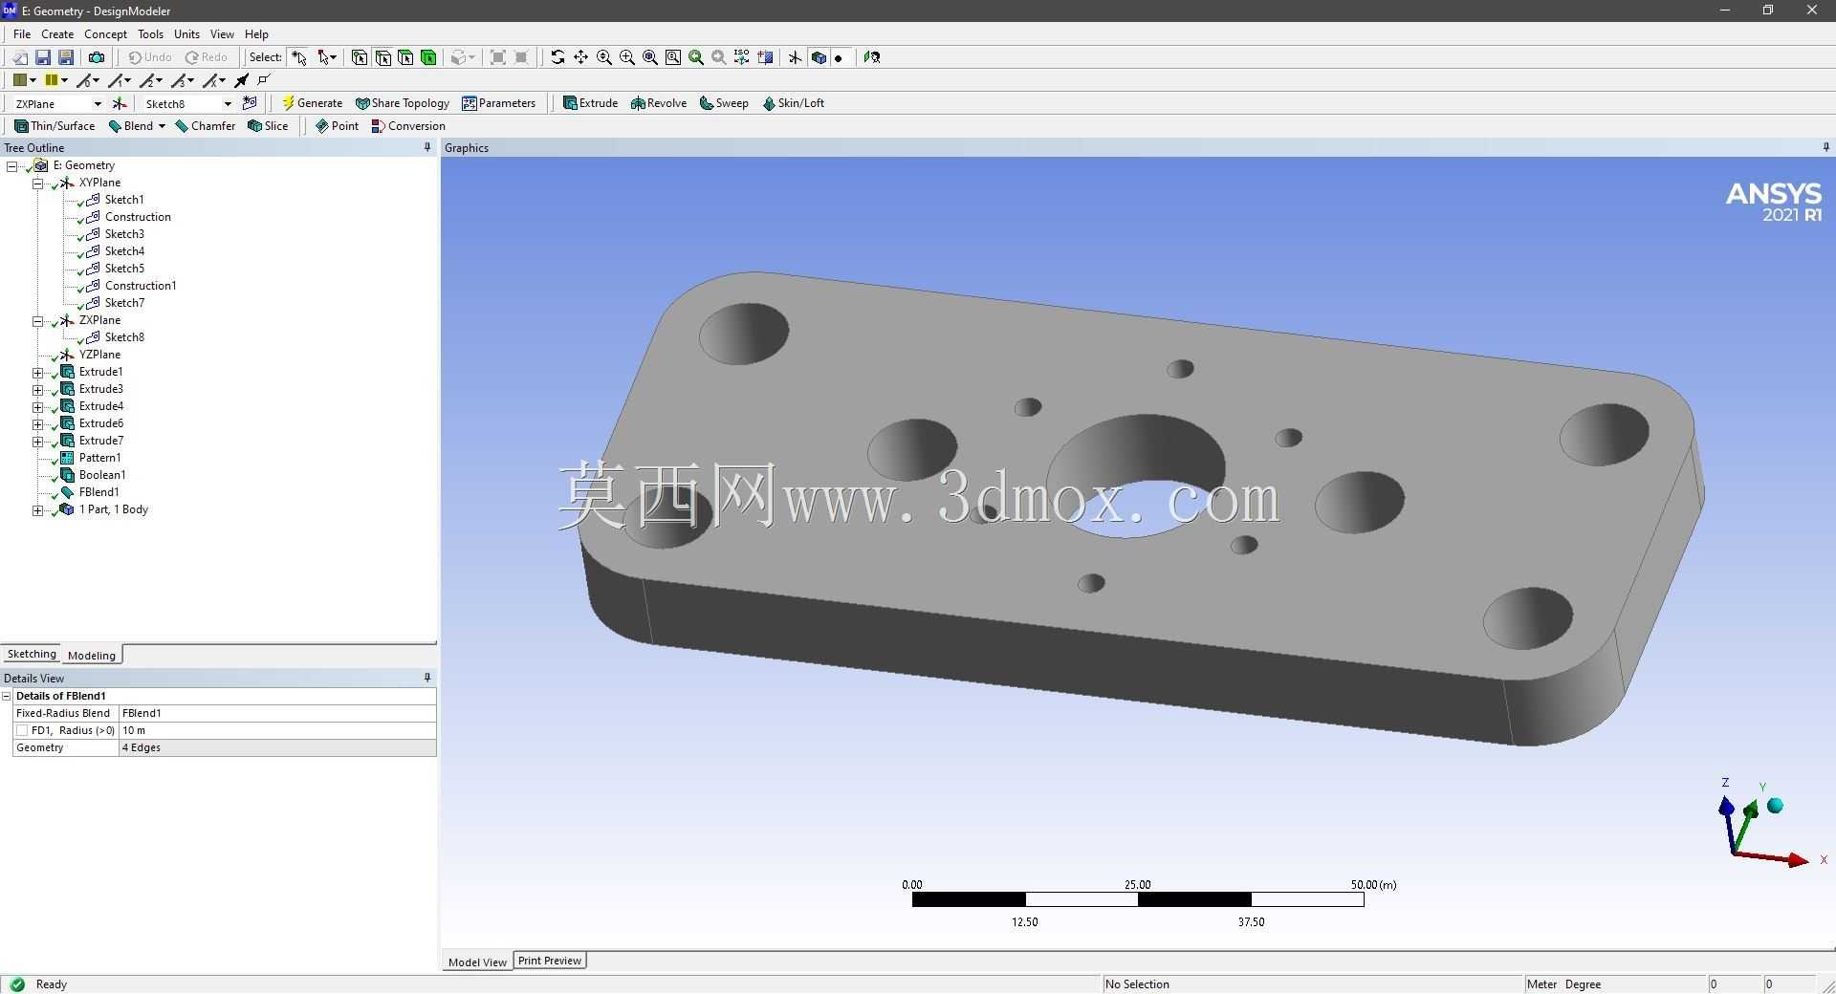Activate the New Selection pointer tool
The width and height of the screenshot is (1836, 994).
point(299,57)
